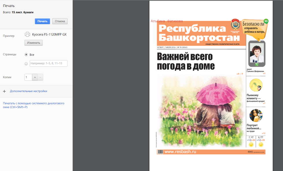The height and width of the screenshot is (171, 283).
Task: Click the pink umbrella illustration in the preview
Action: click(216, 93)
